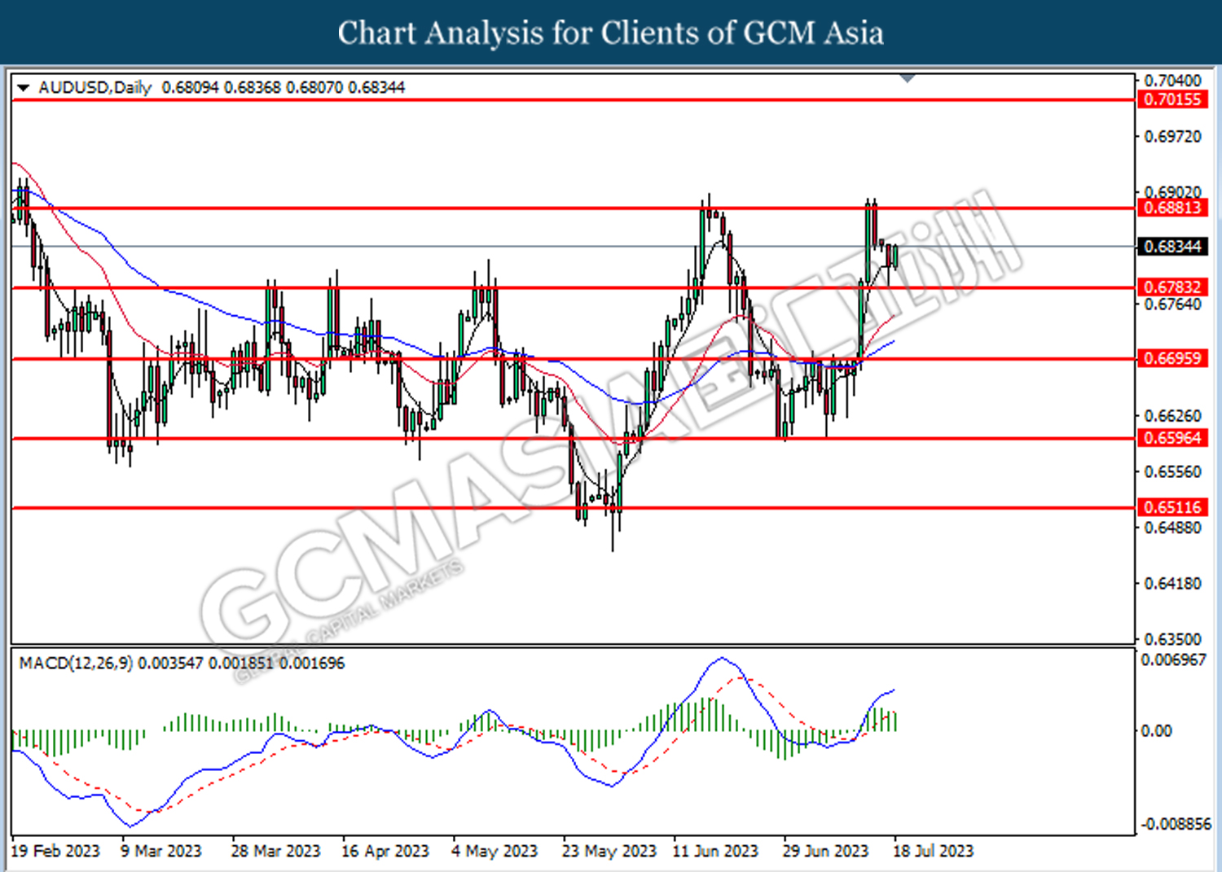Select the 0.65116 support price label
The width and height of the screenshot is (1222, 872).
coord(1172,507)
